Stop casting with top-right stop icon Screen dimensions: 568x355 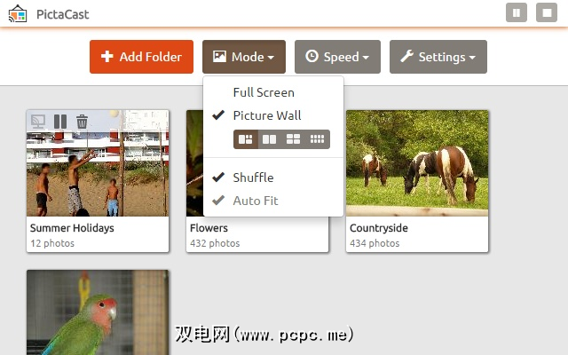pyautogui.click(x=547, y=12)
